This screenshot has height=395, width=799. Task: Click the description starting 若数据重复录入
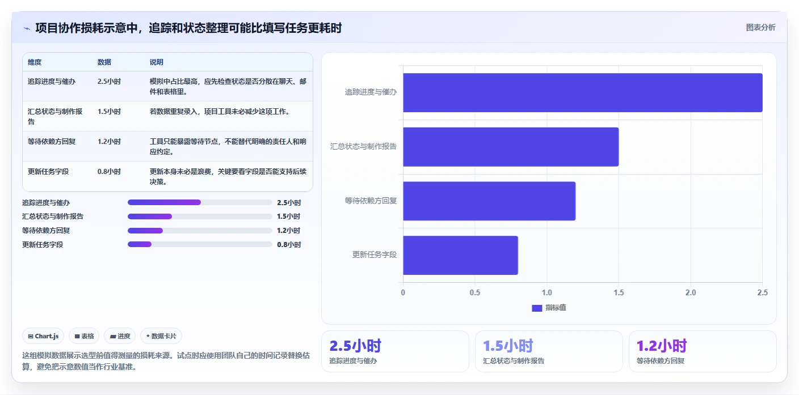pyautogui.click(x=220, y=112)
